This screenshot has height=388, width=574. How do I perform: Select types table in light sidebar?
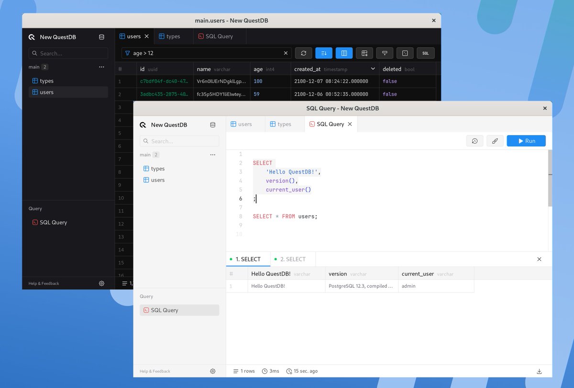pos(179,168)
